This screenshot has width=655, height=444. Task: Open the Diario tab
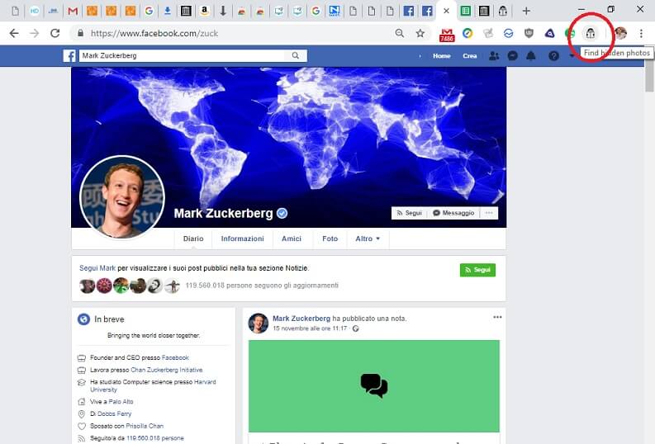coord(193,239)
